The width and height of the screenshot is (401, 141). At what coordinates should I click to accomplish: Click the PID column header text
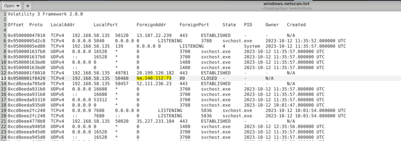point(248,25)
